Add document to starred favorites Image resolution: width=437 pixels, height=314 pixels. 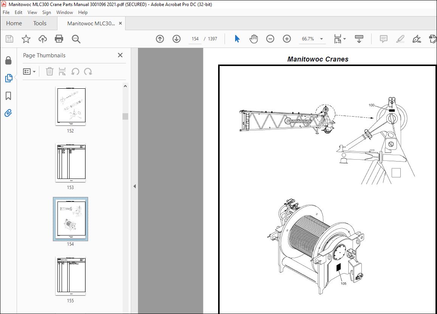pyautogui.click(x=26, y=39)
